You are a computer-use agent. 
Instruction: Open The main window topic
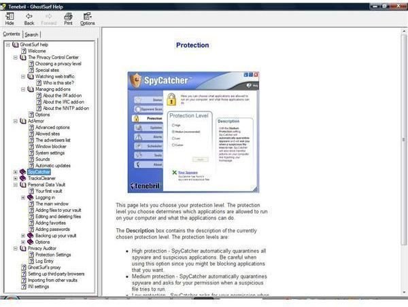point(52,204)
